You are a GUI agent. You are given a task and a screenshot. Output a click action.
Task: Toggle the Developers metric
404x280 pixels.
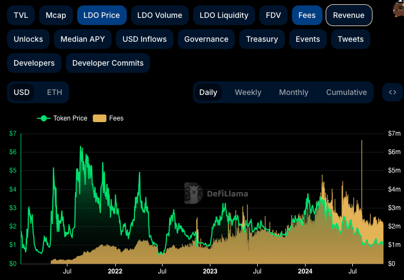[34, 63]
